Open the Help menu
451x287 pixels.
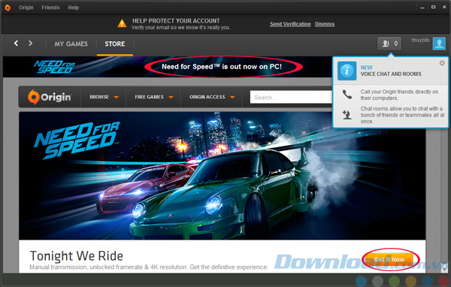click(x=74, y=8)
